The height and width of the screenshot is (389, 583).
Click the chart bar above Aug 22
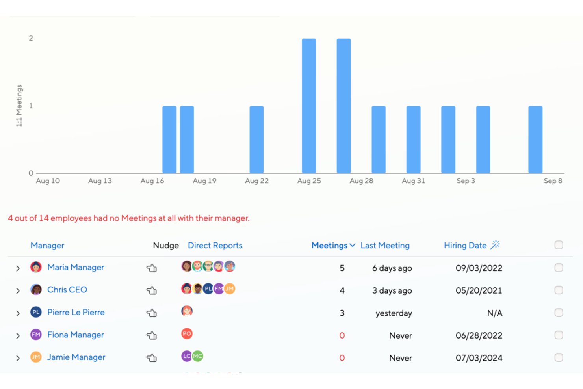point(256,140)
